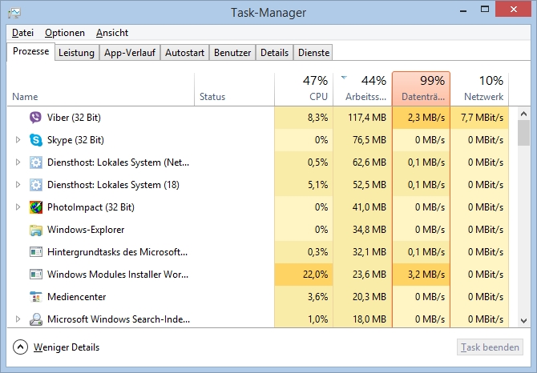Viewport: 537px width, 373px height.
Task: Click the vertical scrollbar thumb
Action: [523, 133]
